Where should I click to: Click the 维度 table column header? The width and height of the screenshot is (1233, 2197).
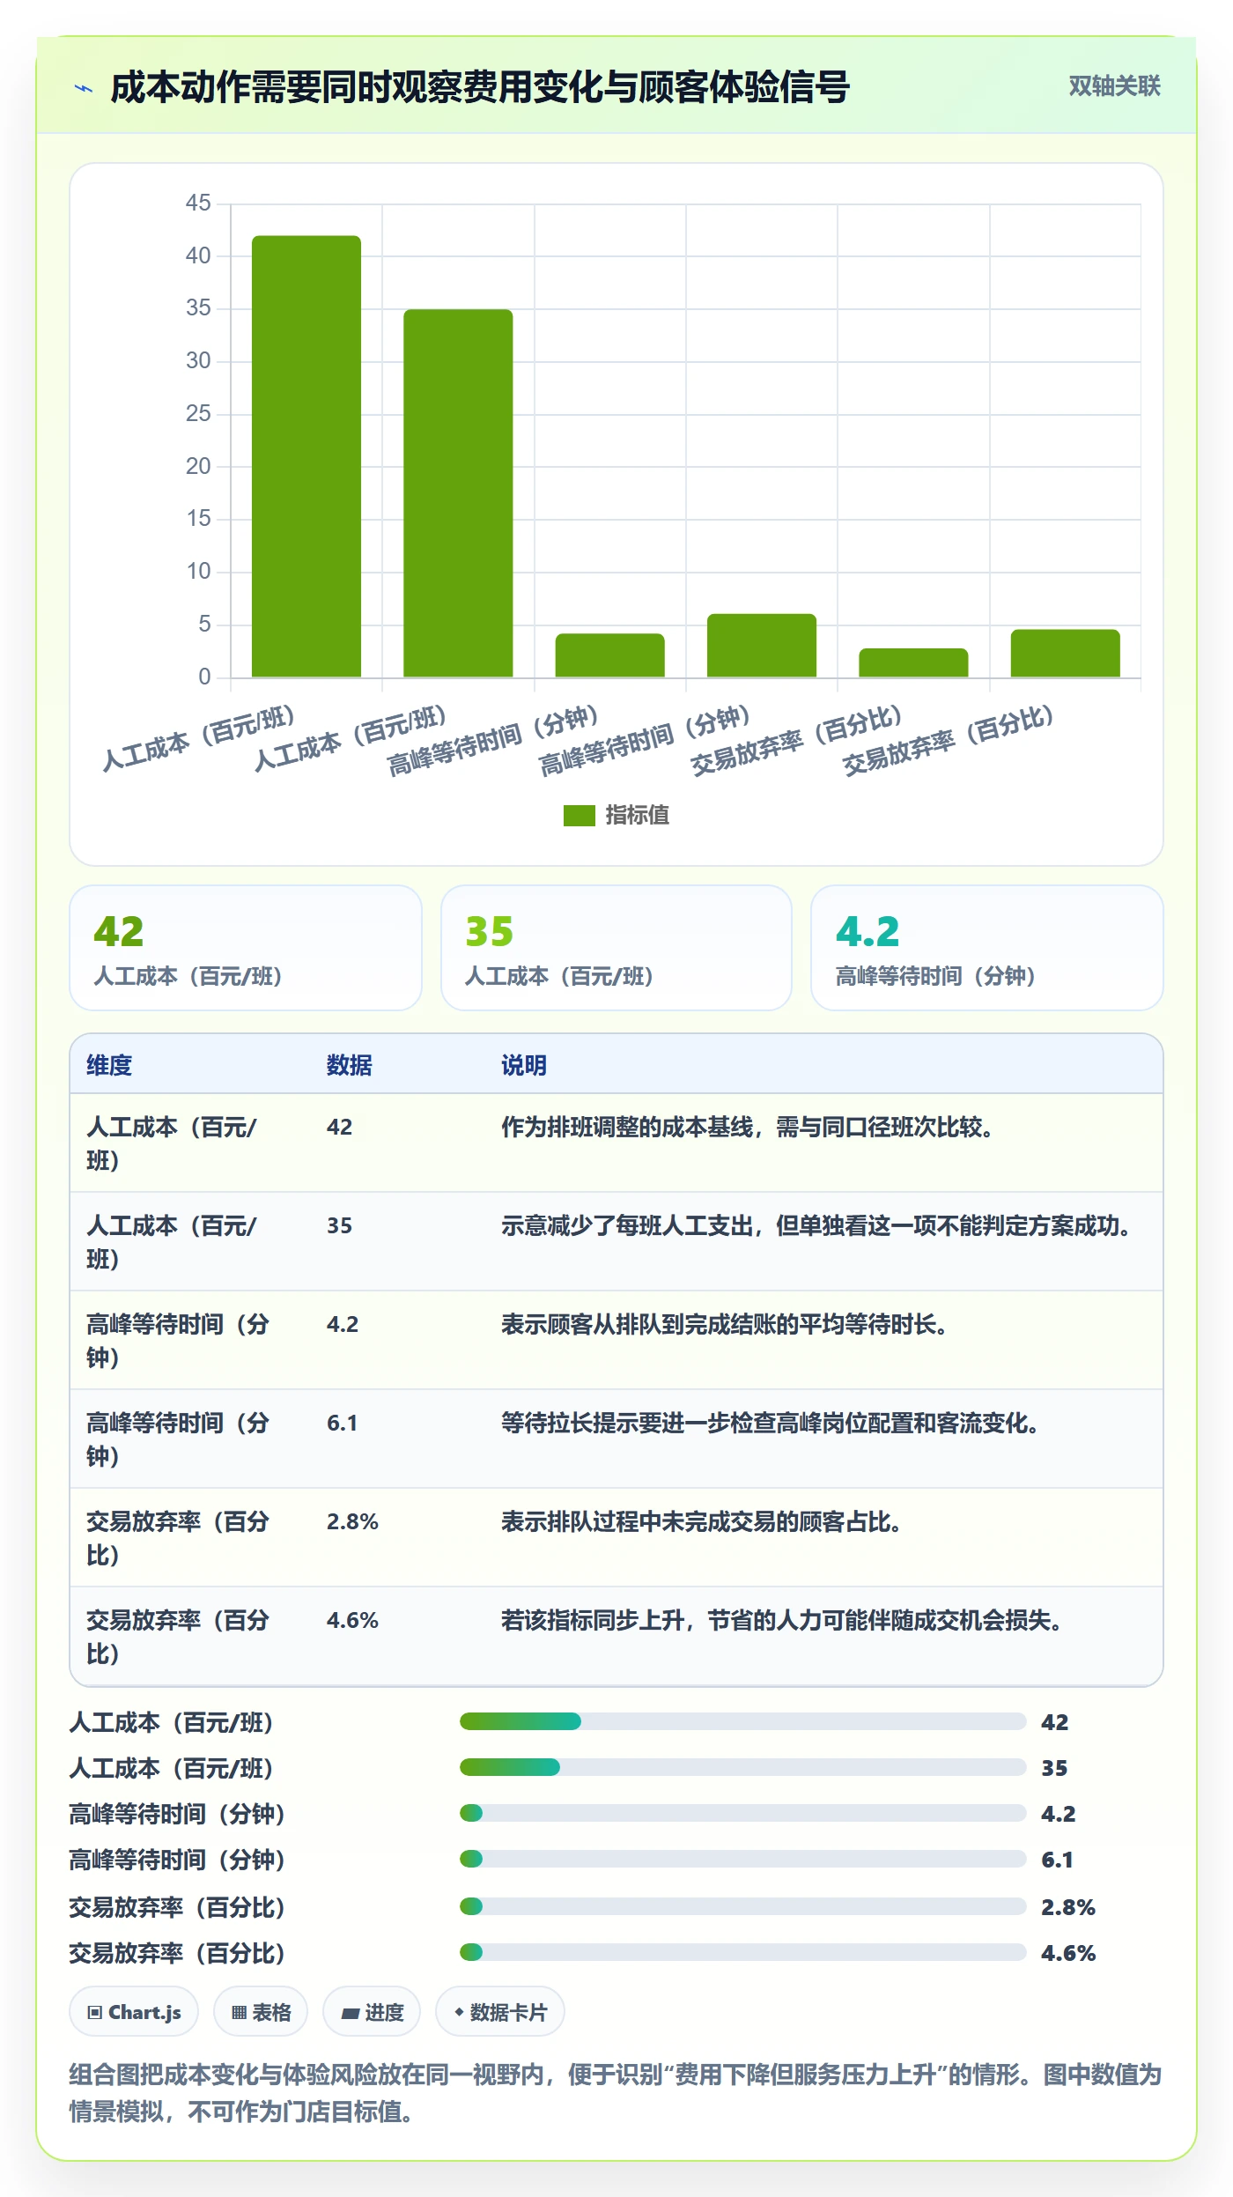point(109,1065)
